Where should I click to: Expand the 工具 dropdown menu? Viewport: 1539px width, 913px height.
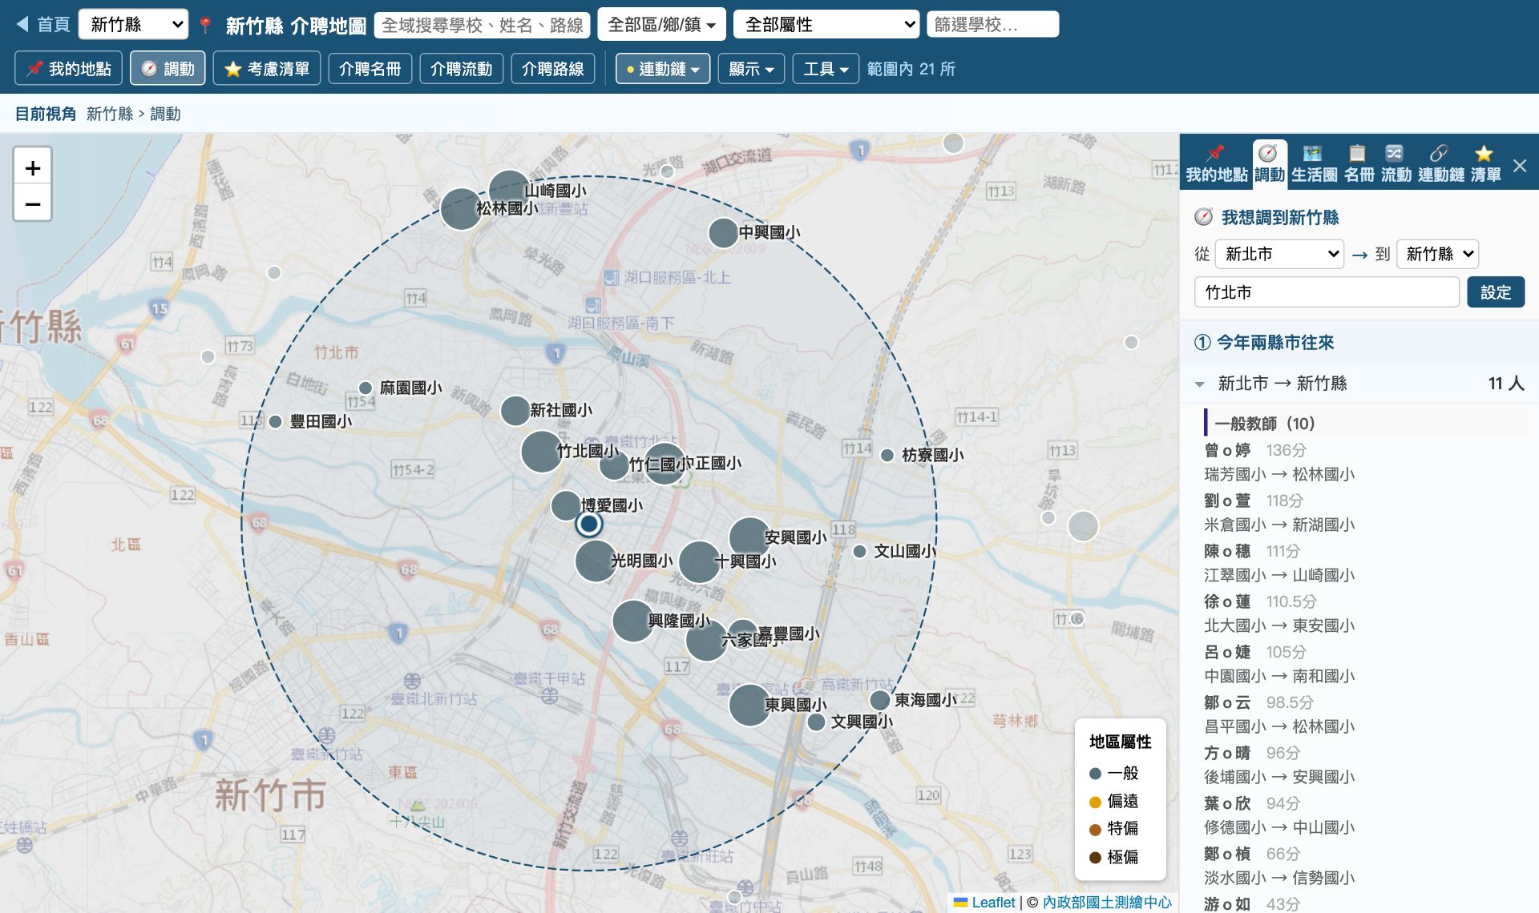[826, 69]
